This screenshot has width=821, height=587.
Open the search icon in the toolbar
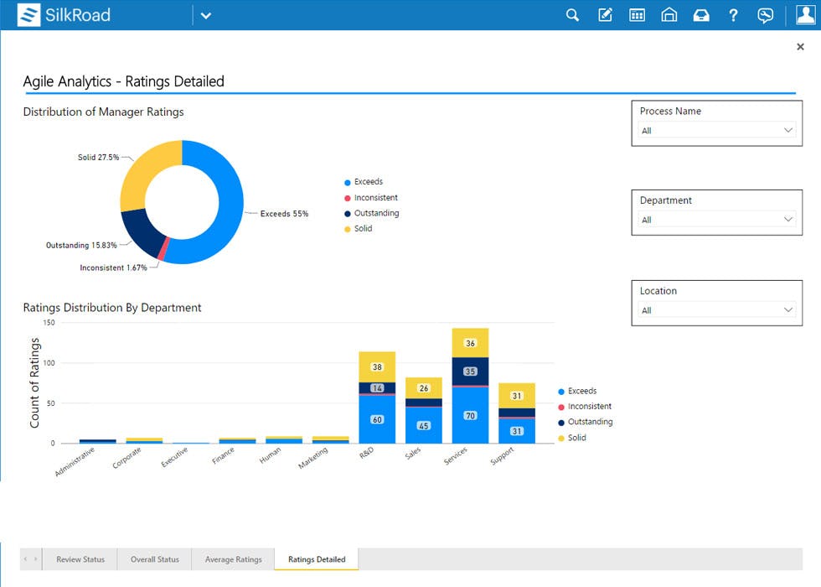coord(572,15)
